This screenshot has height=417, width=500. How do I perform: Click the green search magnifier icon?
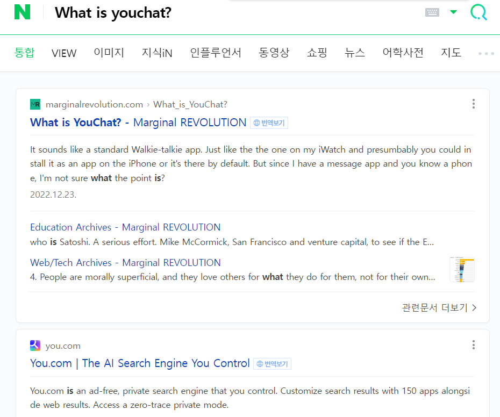pyautogui.click(x=478, y=12)
